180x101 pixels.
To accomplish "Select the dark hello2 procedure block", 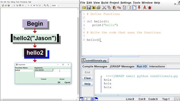I will pos(35,53).
